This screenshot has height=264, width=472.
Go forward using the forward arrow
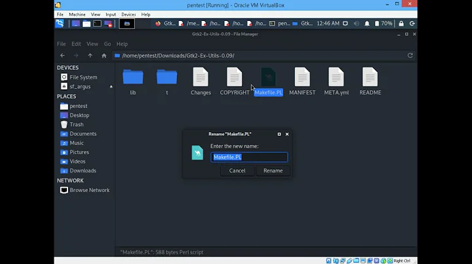pyautogui.click(x=76, y=56)
